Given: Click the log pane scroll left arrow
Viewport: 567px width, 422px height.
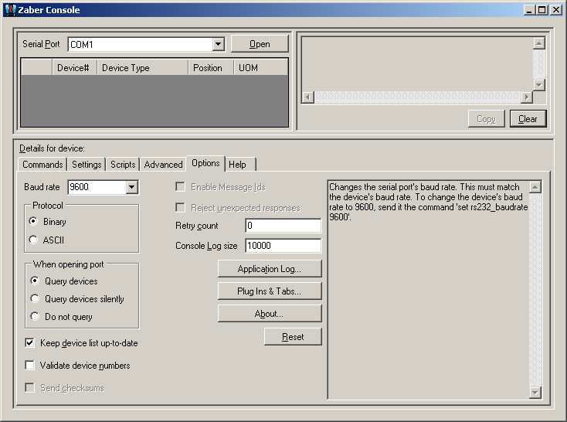Looking at the screenshot, I should point(308,97).
